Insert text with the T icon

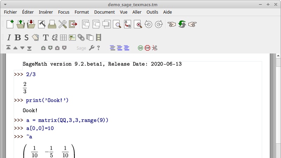pos(46,38)
